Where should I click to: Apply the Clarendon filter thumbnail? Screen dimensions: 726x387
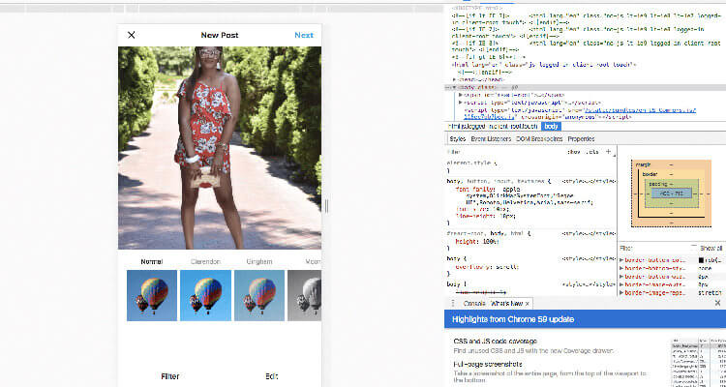coord(201,293)
